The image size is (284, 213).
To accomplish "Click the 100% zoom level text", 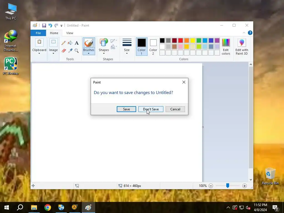I will point(203,186).
